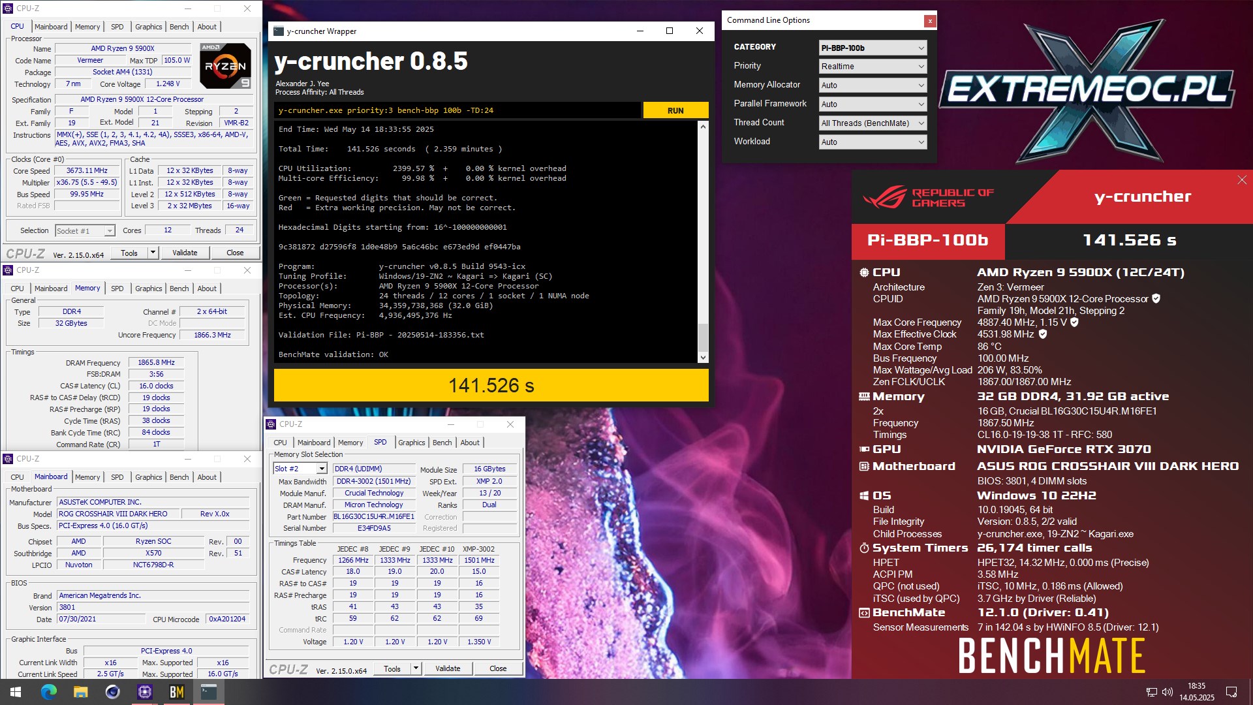The height and width of the screenshot is (705, 1253).
Task: Click taskbar clock showing 18:35
Action: 1196,692
